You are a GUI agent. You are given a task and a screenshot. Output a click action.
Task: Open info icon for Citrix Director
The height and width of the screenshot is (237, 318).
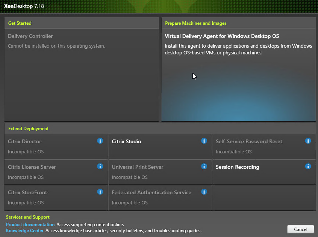(x=100, y=141)
